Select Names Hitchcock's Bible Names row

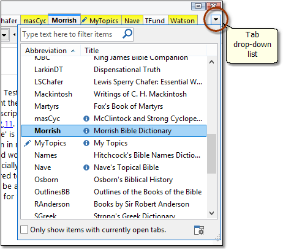[114, 155]
